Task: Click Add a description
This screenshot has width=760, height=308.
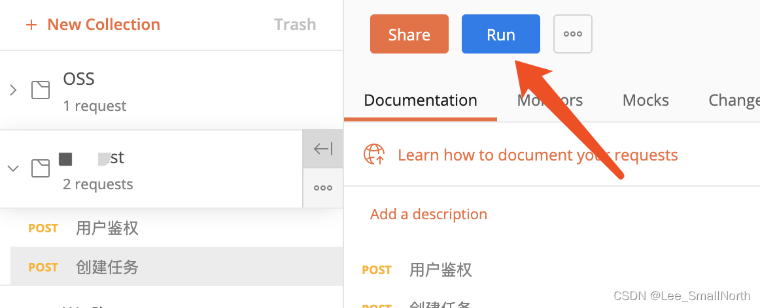Action: point(428,214)
